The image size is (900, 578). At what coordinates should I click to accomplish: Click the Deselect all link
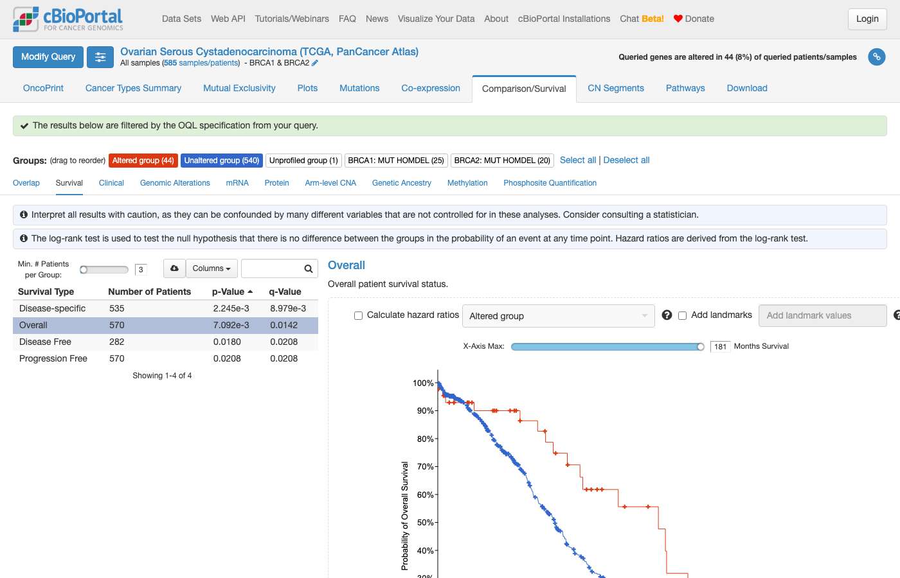pyautogui.click(x=626, y=160)
